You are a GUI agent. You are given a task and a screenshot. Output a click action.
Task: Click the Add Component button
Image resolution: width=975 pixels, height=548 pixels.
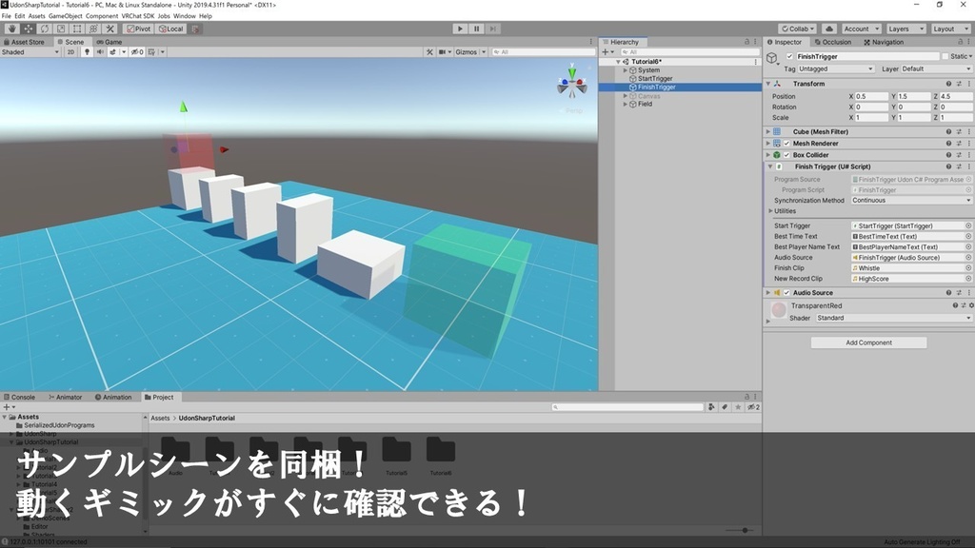pos(867,342)
